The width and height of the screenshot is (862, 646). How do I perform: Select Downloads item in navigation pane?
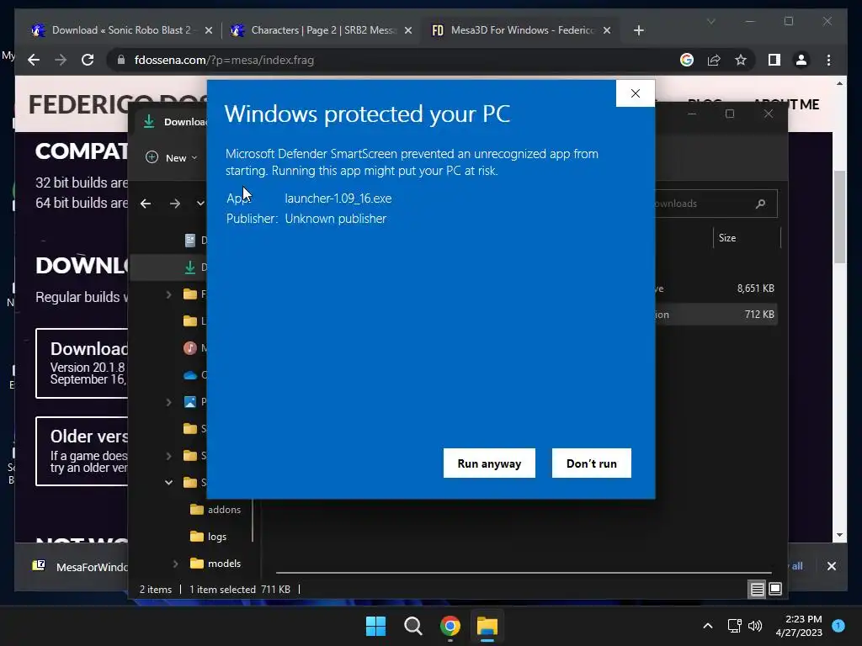click(x=190, y=267)
